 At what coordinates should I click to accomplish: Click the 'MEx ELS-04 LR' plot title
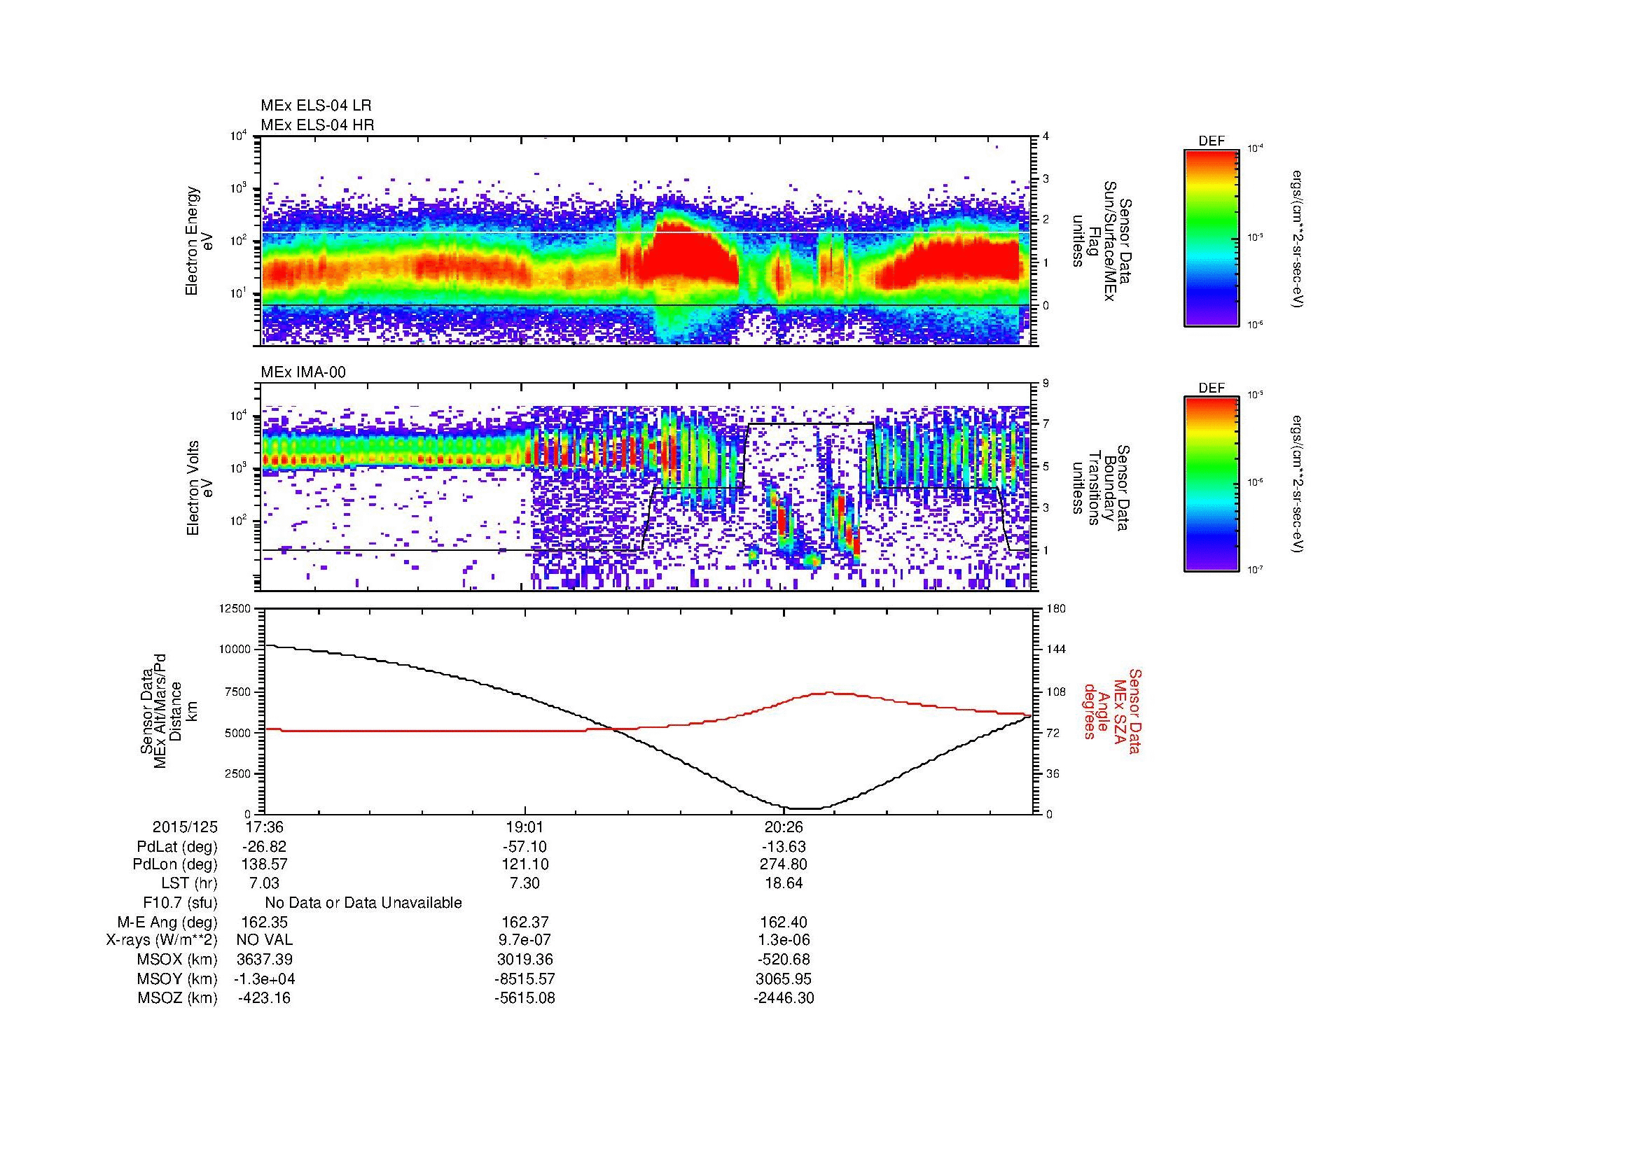tap(315, 106)
